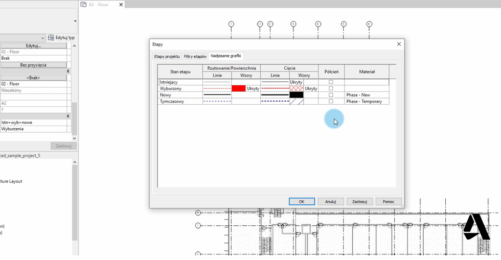Image resolution: width=501 pixels, height=260 pixels.
Task: Open the combo box left of Edytuj typ
Action: coord(22,38)
